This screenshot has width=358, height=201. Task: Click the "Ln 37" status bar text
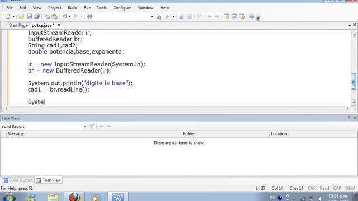(x=260, y=188)
